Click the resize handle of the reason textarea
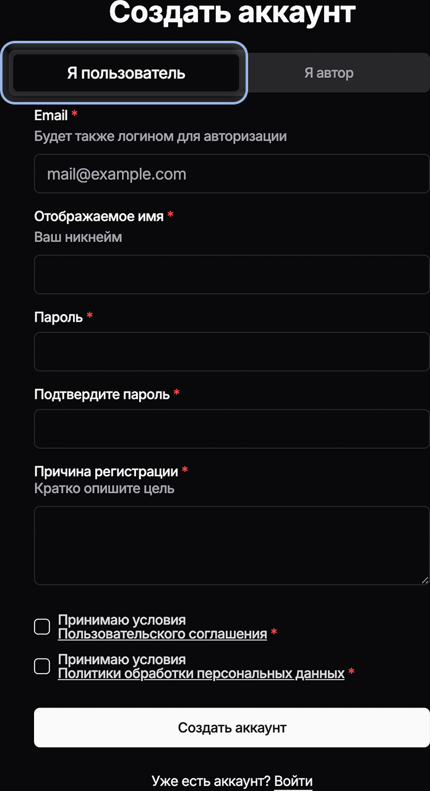This screenshot has height=791, width=430. (424, 580)
